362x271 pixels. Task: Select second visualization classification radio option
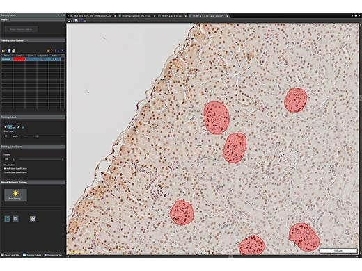[x=5, y=172]
